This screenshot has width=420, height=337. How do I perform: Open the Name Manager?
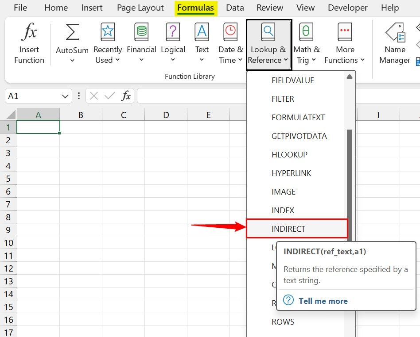[395, 43]
